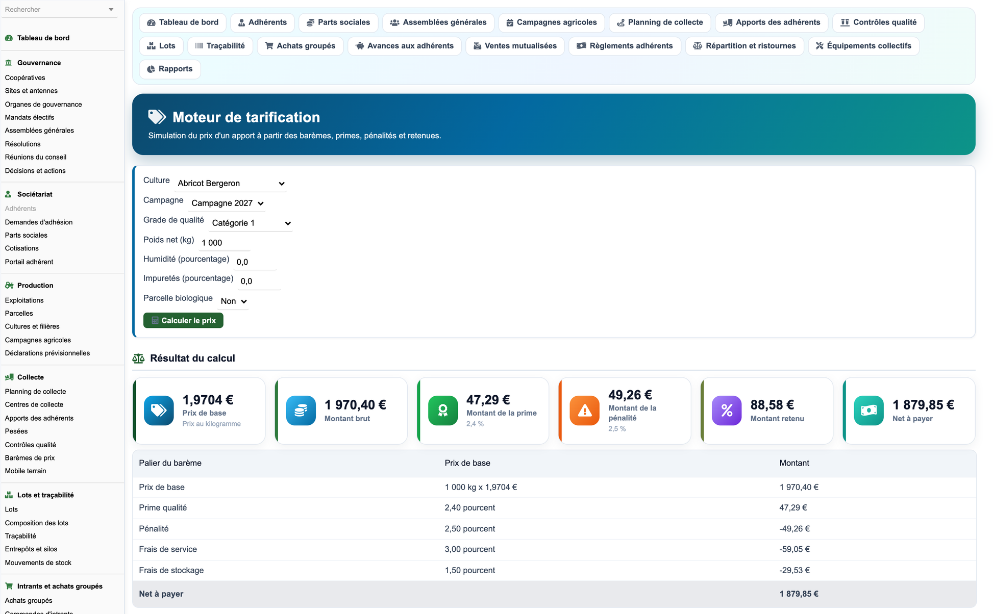Click the Frais de service table row
Viewport: 993px width, 614px height.
click(554, 550)
